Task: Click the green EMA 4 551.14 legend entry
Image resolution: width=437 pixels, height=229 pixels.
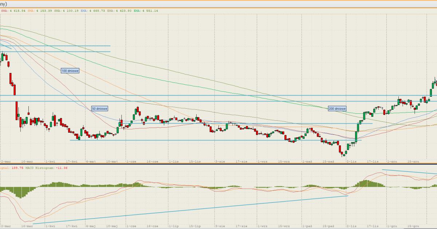Action: 146,11
